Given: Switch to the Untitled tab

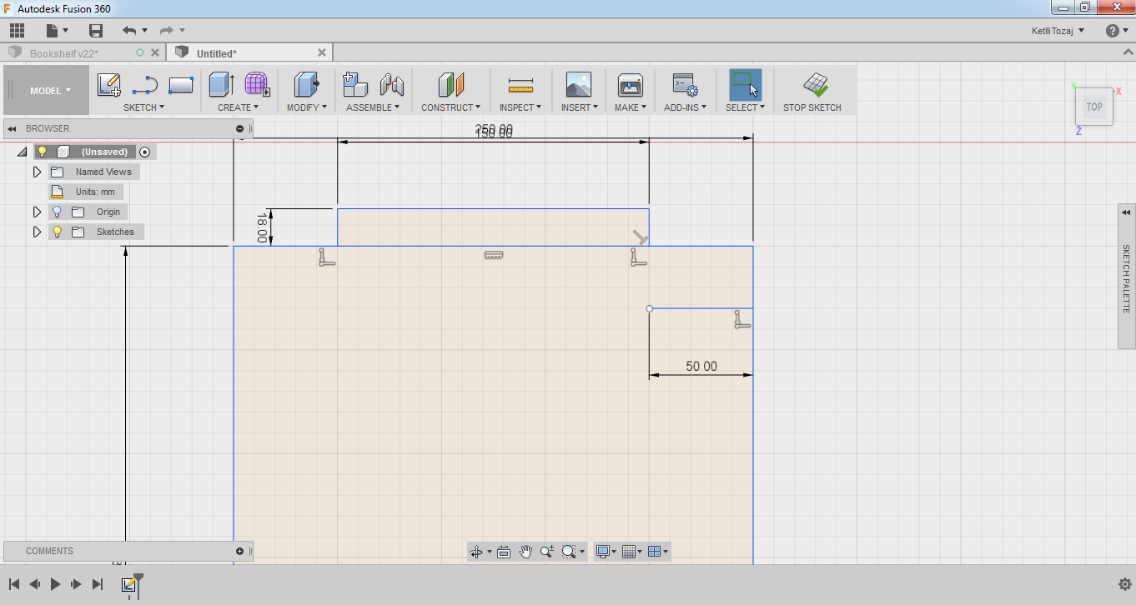Looking at the screenshot, I should [217, 53].
